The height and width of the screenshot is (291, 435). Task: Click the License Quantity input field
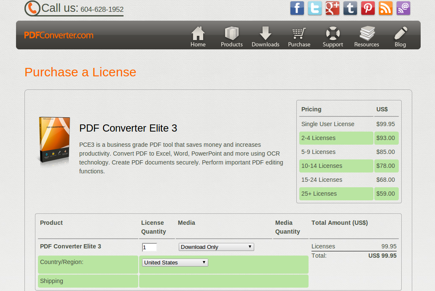tap(149, 247)
